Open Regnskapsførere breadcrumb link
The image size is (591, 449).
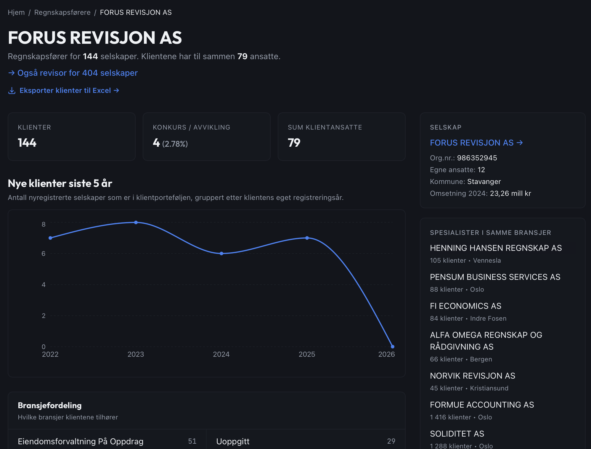(x=62, y=12)
